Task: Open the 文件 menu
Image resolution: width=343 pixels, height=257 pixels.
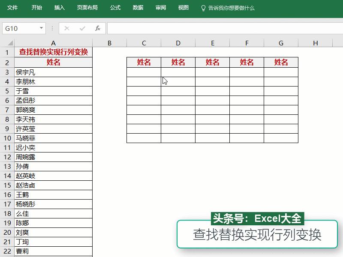Action: point(13,7)
